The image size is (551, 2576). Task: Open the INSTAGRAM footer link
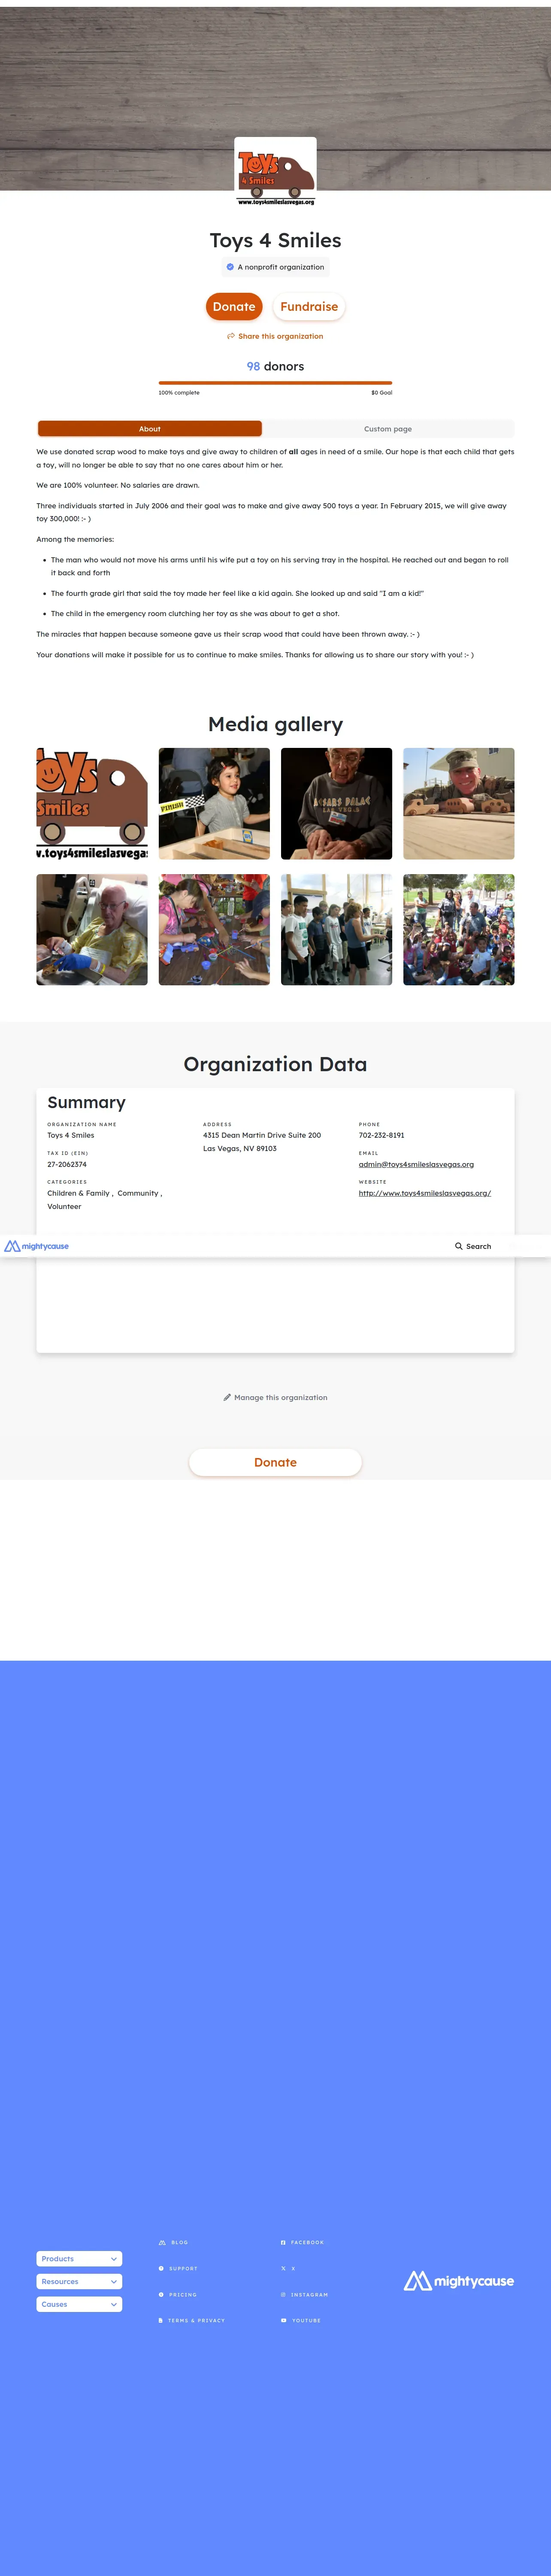310,2294
